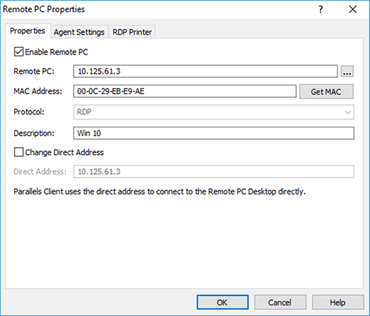Viewport: 370px width, 316px height.
Task: Click the Parallels Client direct address note
Action: tap(159, 192)
